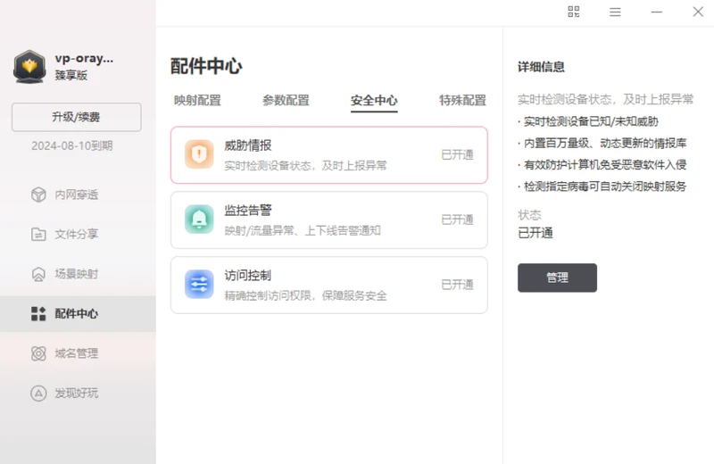Click the vp-oray... account name
This screenshot has width=714, height=464.
pos(84,58)
